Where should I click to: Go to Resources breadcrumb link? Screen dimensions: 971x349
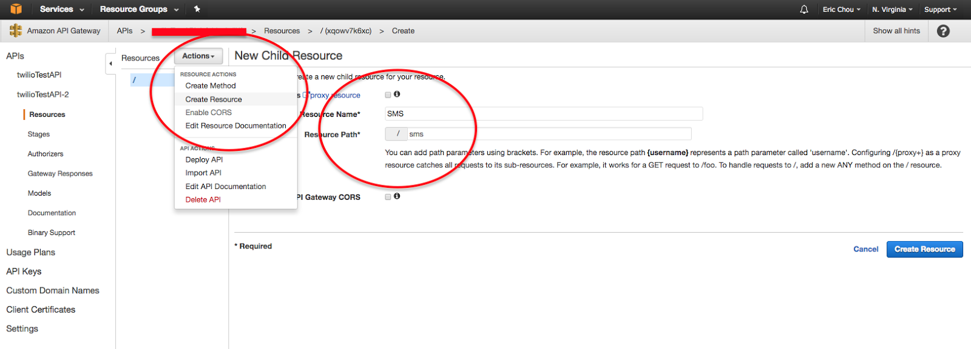tap(282, 31)
